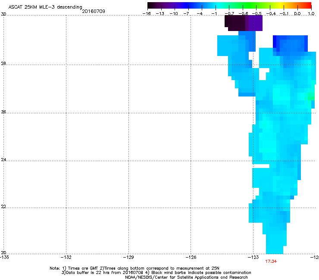Click the NOAA/NESDIS credit line
The height and width of the screenshot is (280, 319).
[186, 277]
